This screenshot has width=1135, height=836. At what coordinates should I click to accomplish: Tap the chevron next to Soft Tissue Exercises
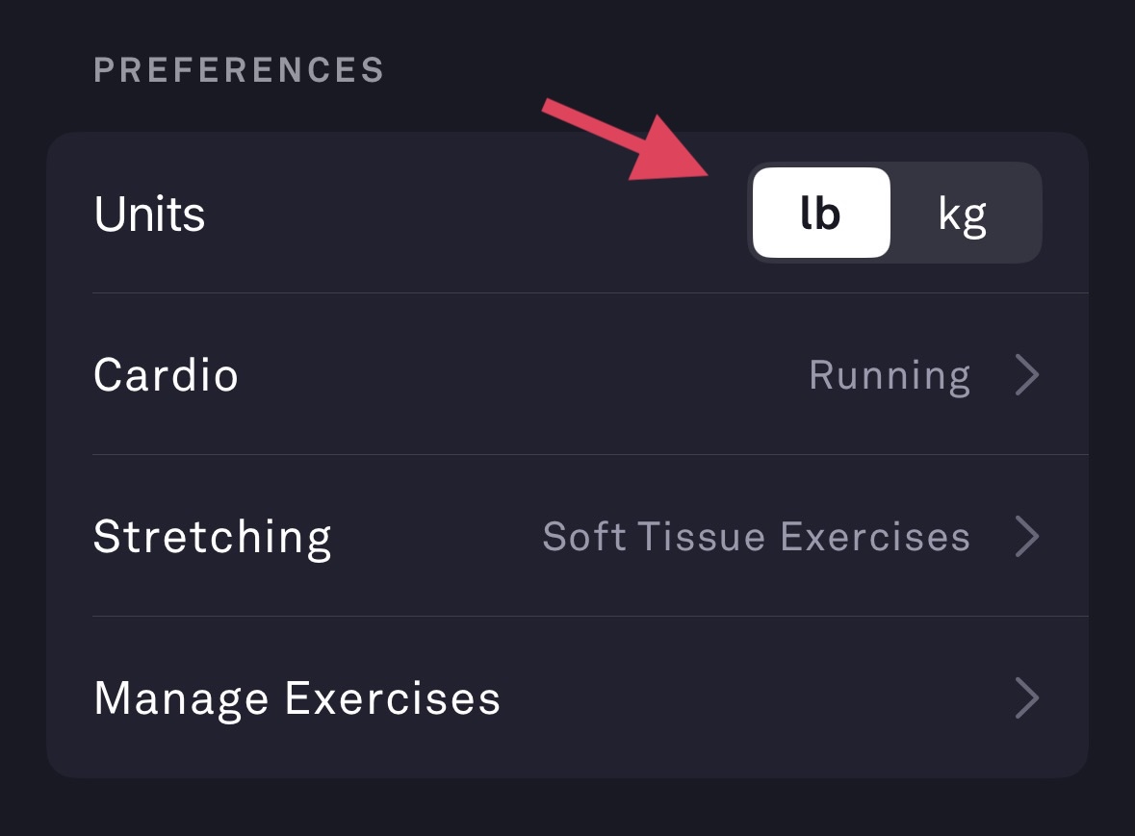coord(1027,536)
